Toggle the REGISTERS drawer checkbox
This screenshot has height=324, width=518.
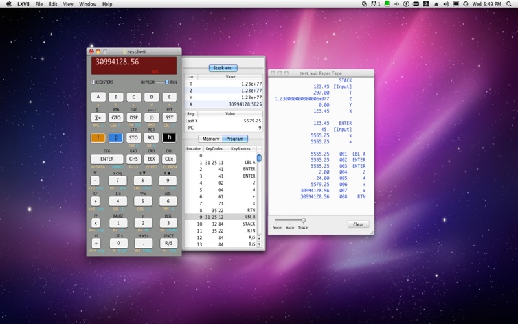93,82
